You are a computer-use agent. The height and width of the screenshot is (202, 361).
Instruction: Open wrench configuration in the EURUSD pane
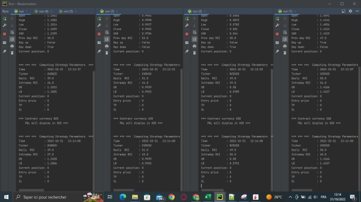pyautogui.click(x=99, y=25)
